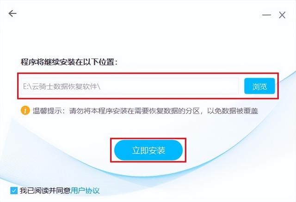296x202 pixels.
Task: Focus the install path input field
Action: (x=130, y=86)
